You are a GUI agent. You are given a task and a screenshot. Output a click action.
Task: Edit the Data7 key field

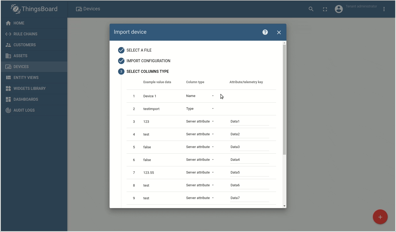[249, 198]
